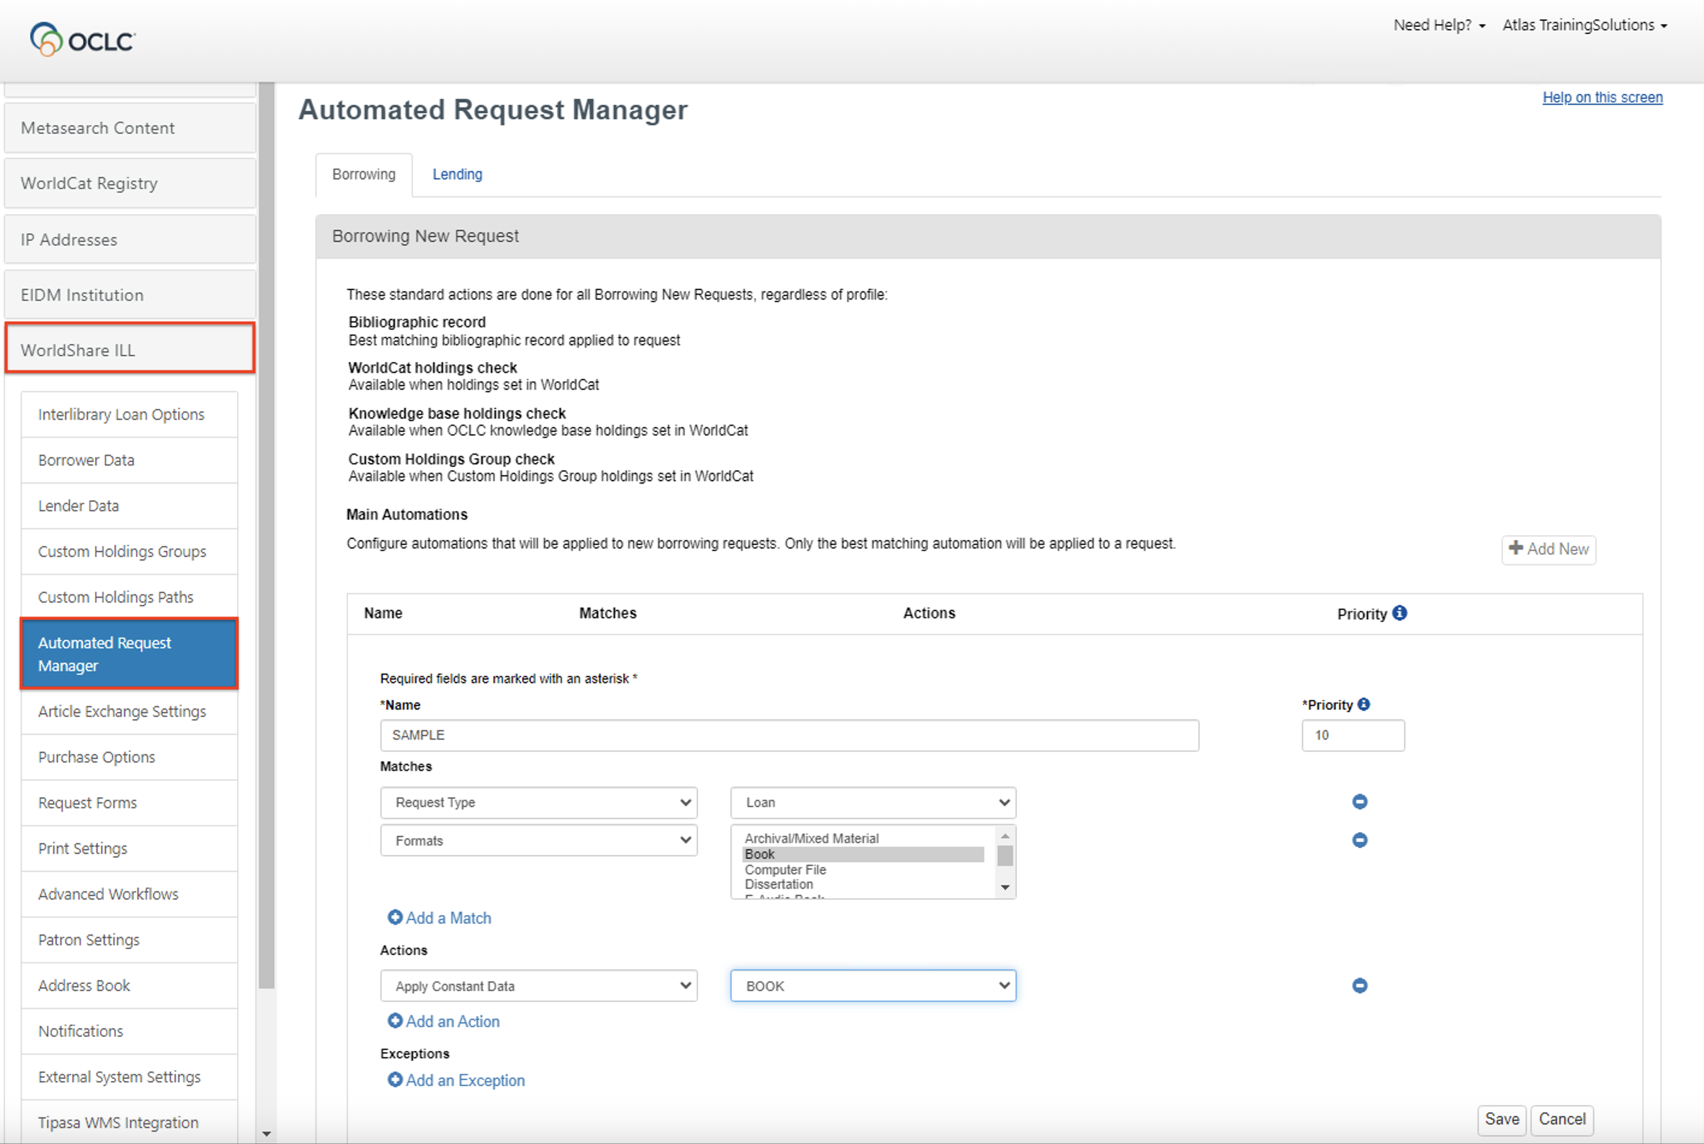Click the OCLC logo

pos(82,40)
